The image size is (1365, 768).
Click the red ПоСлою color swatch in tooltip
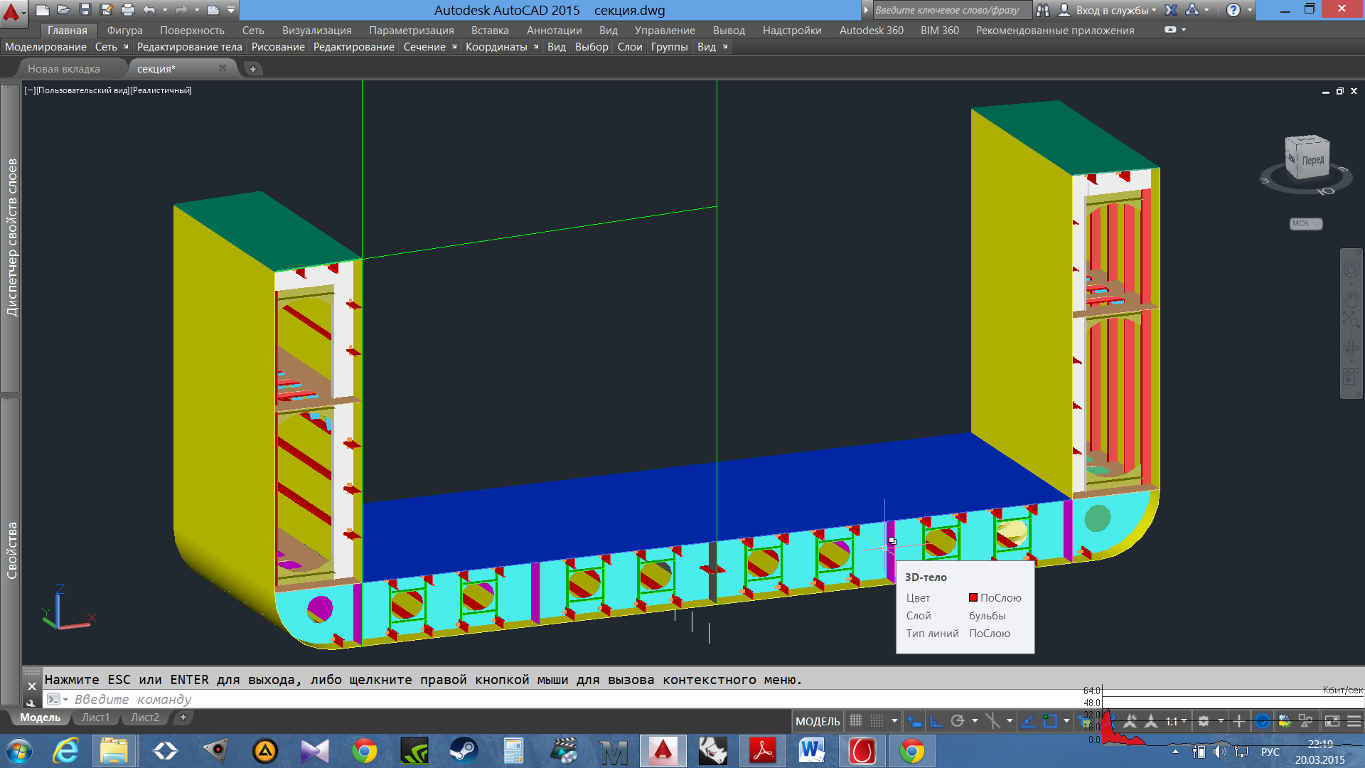(x=973, y=597)
